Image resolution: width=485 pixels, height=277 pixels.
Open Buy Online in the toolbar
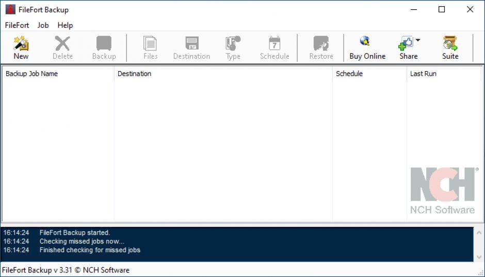(367, 47)
